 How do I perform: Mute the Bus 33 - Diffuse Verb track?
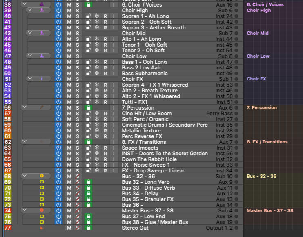coord(69,188)
